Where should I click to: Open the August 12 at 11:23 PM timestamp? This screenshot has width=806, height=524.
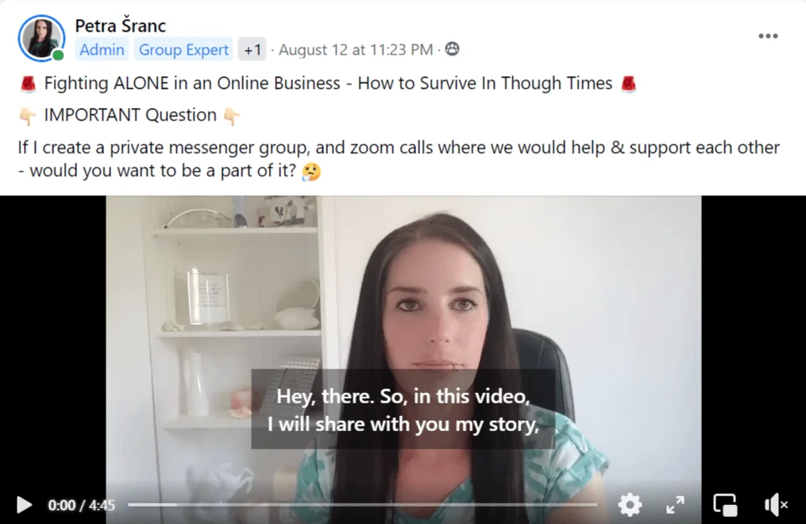pyautogui.click(x=356, y=50)
